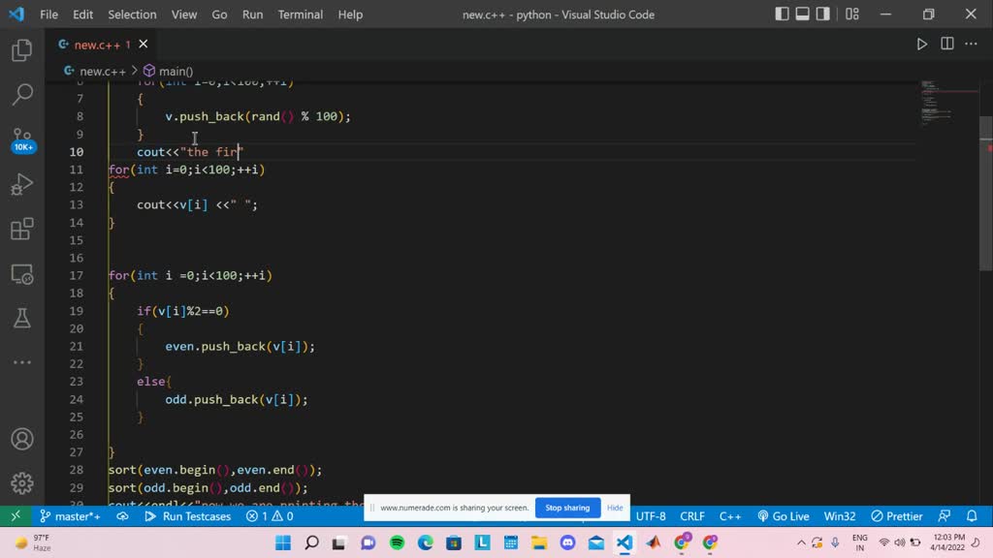
Task: Toggle the bottom panel visibility
Action: (803, 14)
